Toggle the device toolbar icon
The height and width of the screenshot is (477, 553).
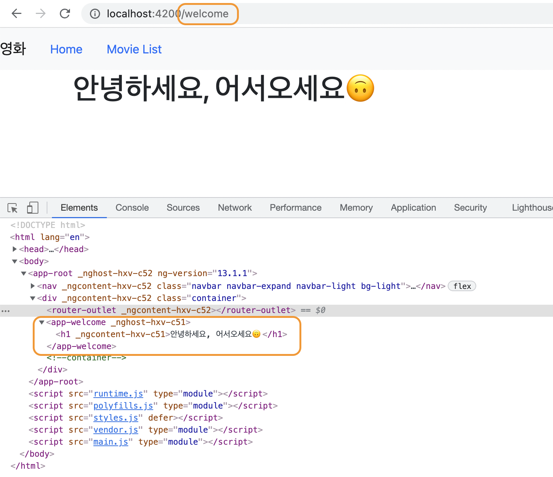33,208
